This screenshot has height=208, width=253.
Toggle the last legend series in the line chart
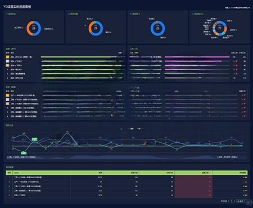pyautogui.click(x=140, y=129)
